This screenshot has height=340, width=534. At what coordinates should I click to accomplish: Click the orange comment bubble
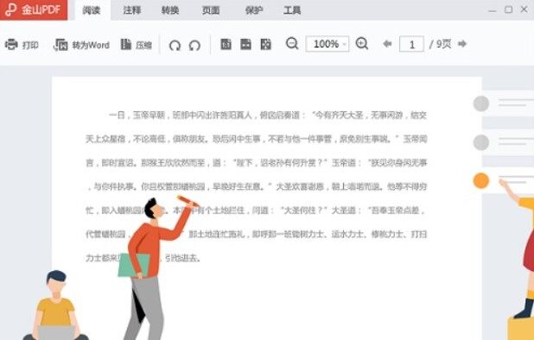pyautogui.click(x=481, y=180)
